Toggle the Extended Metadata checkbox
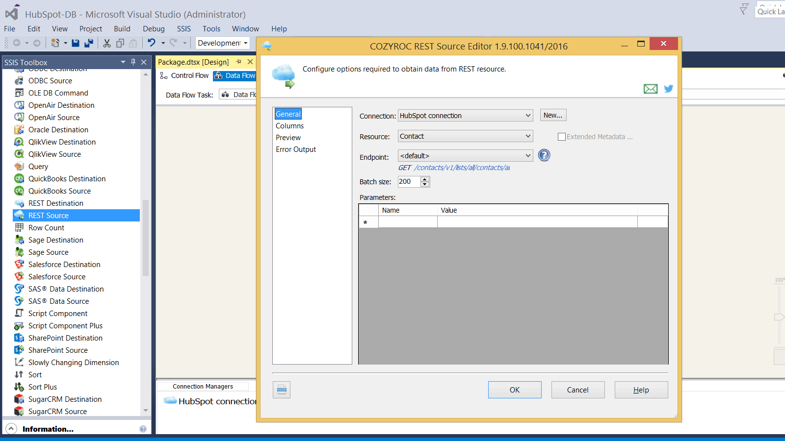785x441 pixels. pyautogui.click(x=562, y=137)
